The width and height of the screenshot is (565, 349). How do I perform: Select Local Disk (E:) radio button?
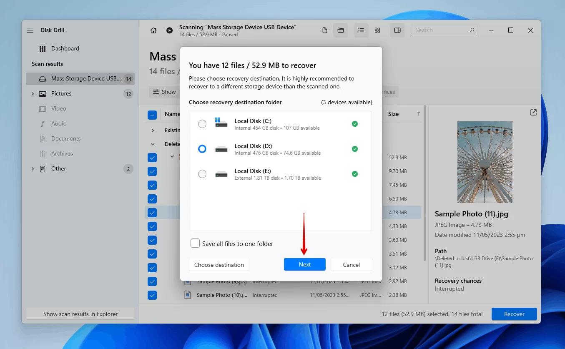202,174
